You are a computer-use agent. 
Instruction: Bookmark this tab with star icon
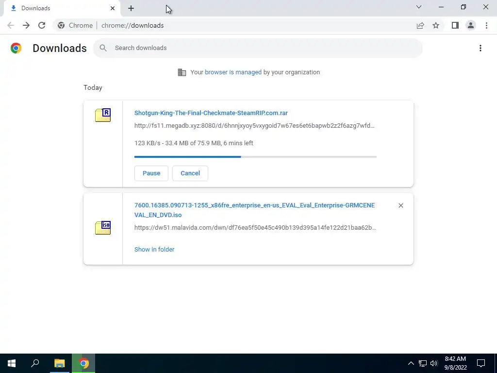(436, 25)
